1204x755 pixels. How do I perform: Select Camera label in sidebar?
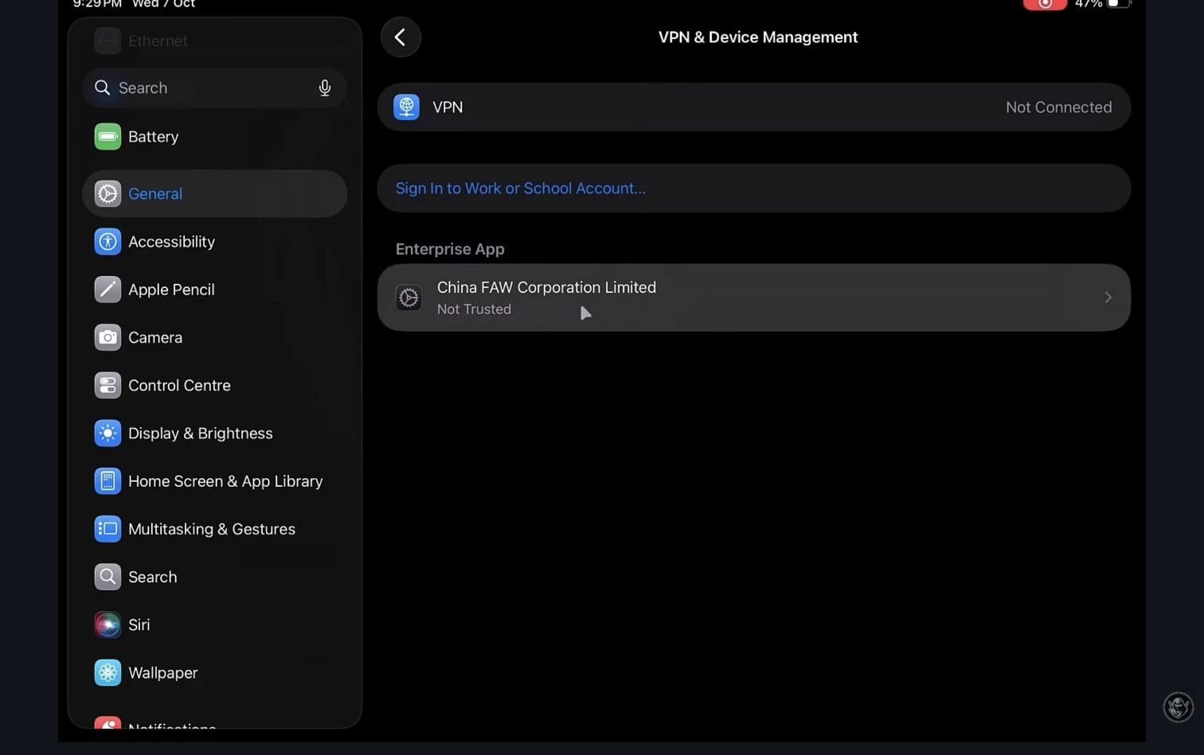(x=155, y=338)
